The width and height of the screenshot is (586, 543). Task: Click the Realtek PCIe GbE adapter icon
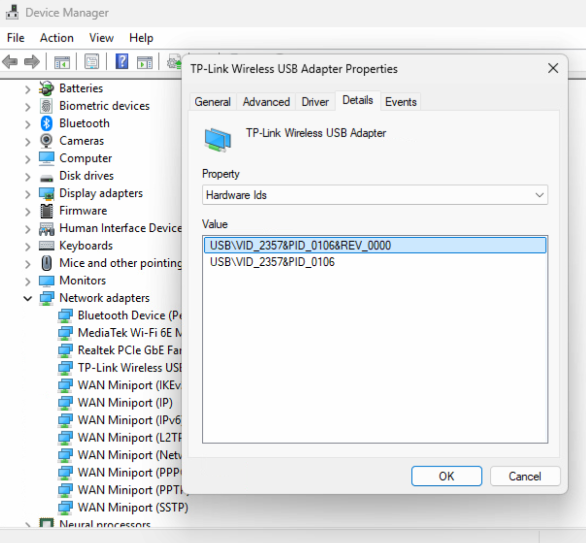pos(65,351)
